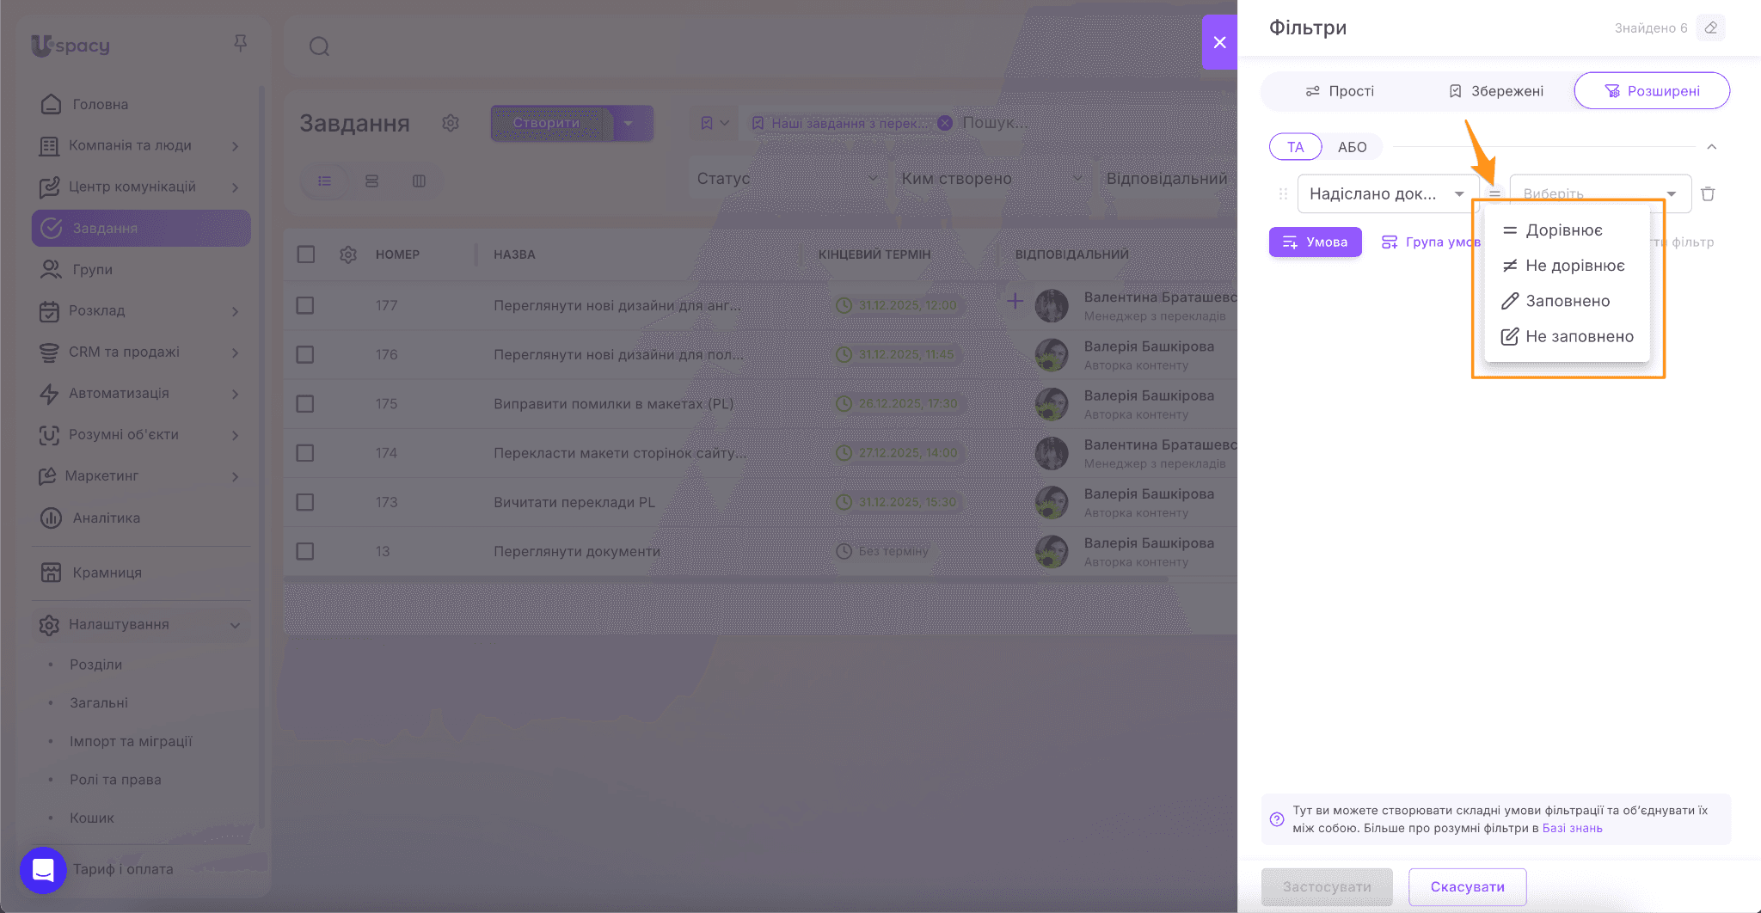Tick the checkbox for task 174
Image resolution: width=1761 pixels, height=913 pixels.
pos(305,453)
